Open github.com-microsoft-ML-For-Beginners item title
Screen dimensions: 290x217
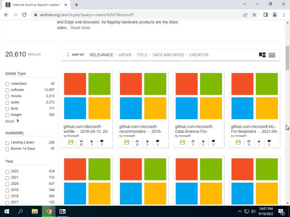pos(254,129)
